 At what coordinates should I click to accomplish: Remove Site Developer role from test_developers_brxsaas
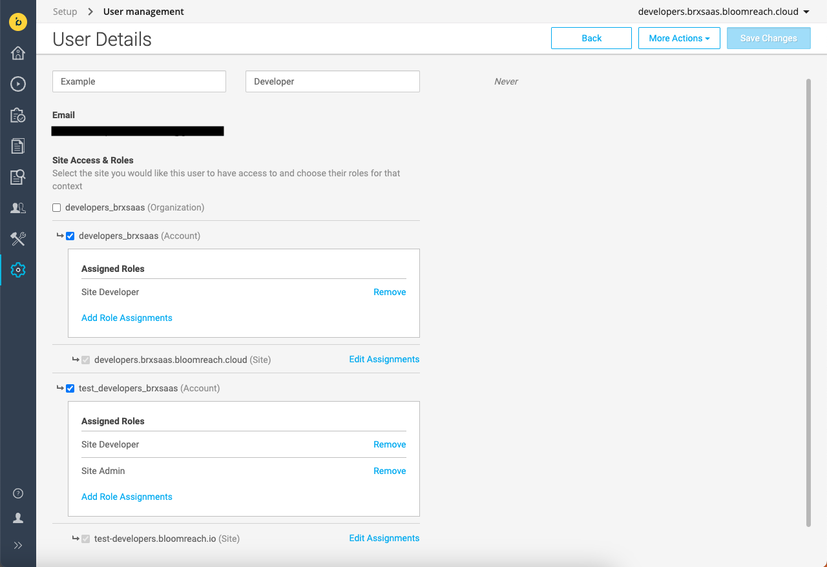(x=390, y=444)
